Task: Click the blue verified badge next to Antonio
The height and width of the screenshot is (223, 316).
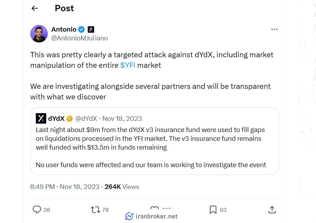Action: [81, 29]
